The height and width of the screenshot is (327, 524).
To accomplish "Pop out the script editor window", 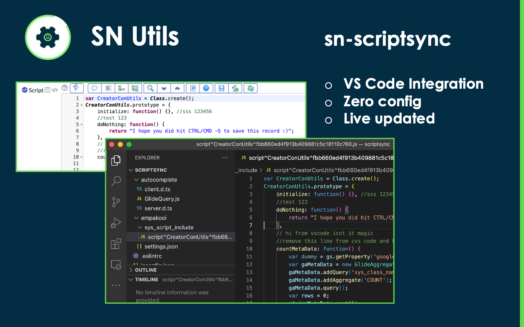I will 192,88.
